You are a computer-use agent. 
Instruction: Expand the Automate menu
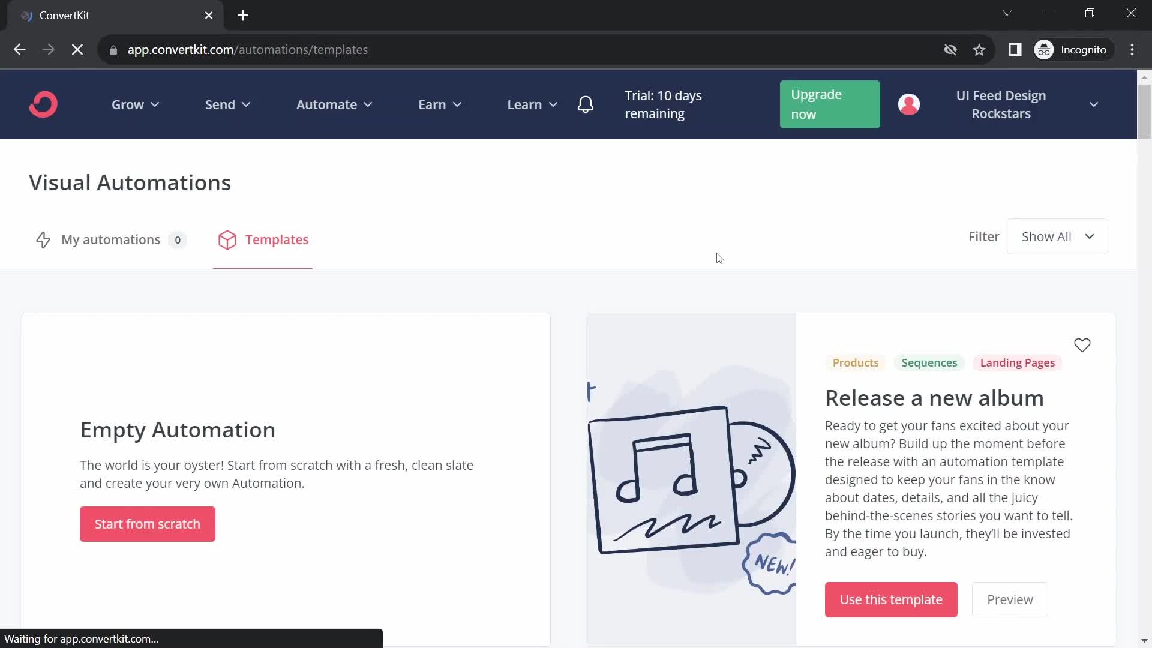[335, 104]
